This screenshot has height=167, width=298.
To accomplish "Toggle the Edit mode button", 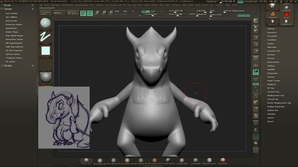I will coord(83,13).
